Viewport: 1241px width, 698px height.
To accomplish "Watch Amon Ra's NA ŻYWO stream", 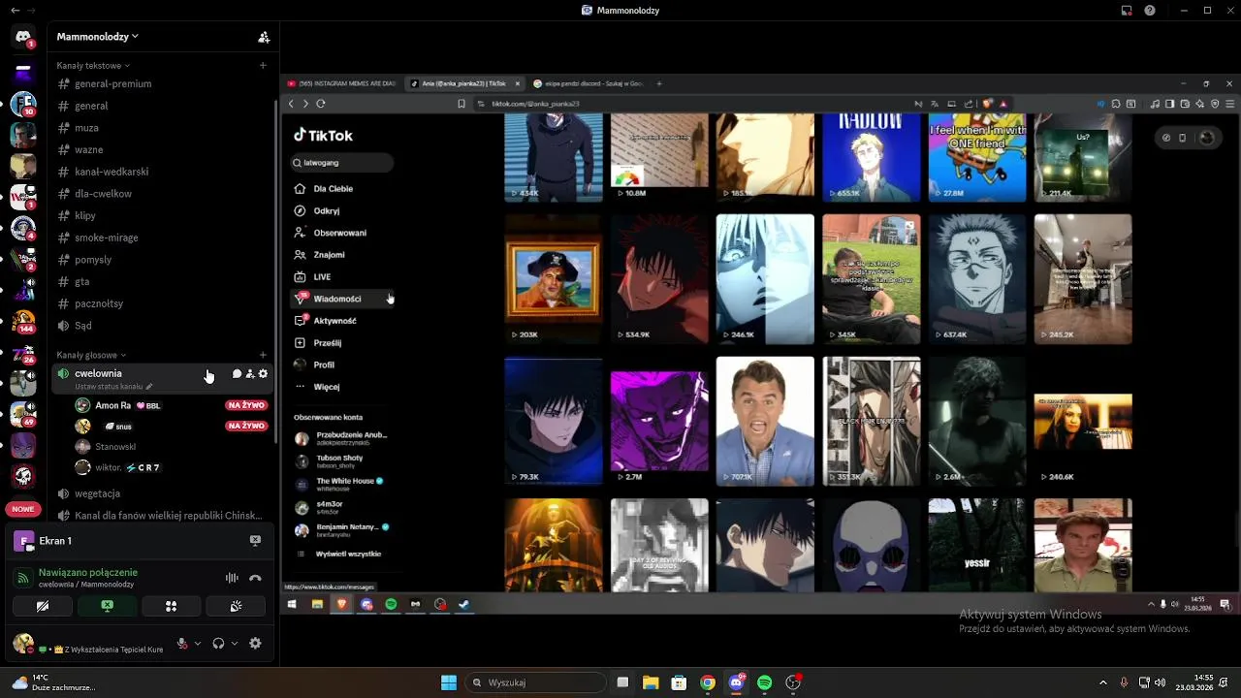I will click(246, 405).
